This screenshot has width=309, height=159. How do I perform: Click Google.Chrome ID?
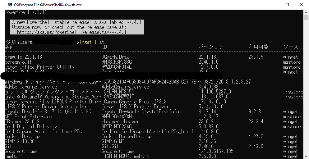118,151
